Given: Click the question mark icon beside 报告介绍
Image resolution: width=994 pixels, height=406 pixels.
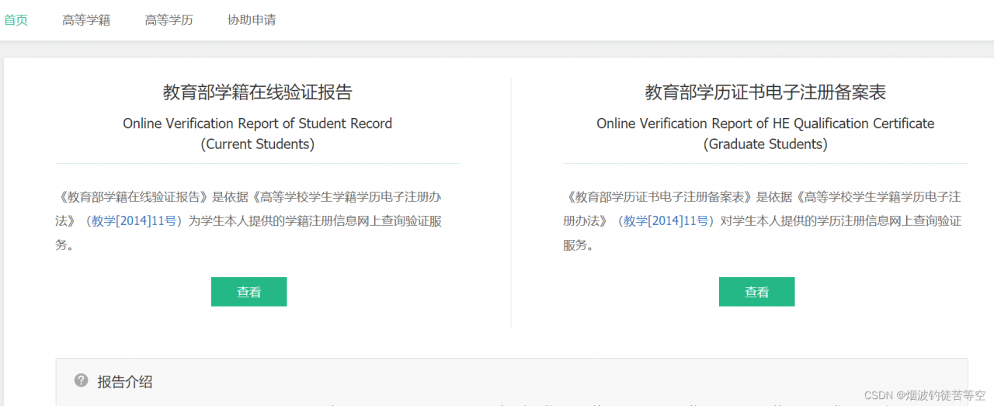Looking at the screenshot, I should coord(81,380).
